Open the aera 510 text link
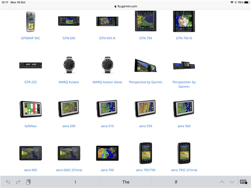The height and width of the screenshot is (188, 251). pyautogui.click(x=107, y=126)
